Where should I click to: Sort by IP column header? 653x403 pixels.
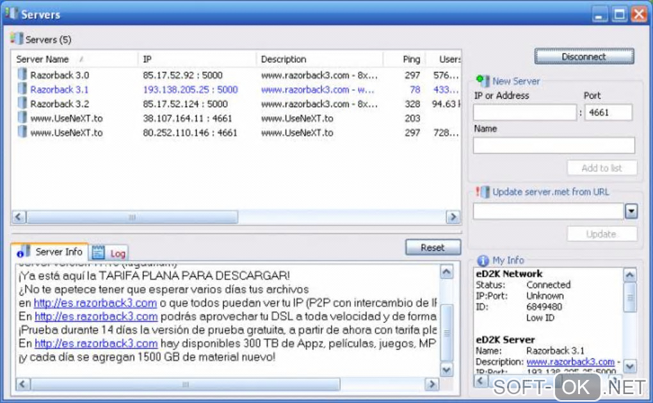[197, 59]
